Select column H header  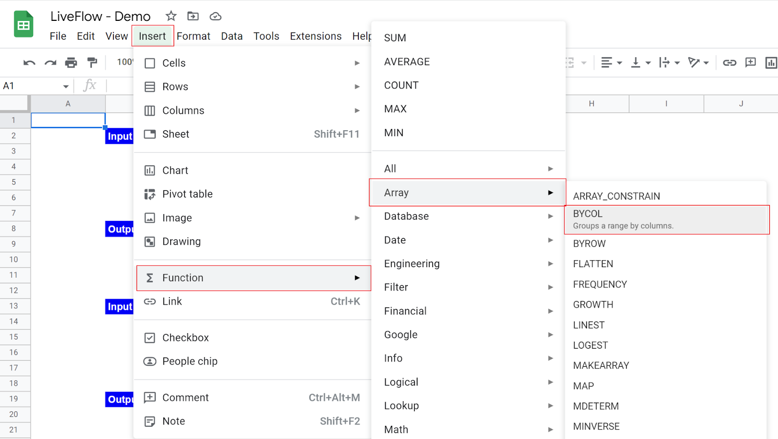[x=591, y=103]
